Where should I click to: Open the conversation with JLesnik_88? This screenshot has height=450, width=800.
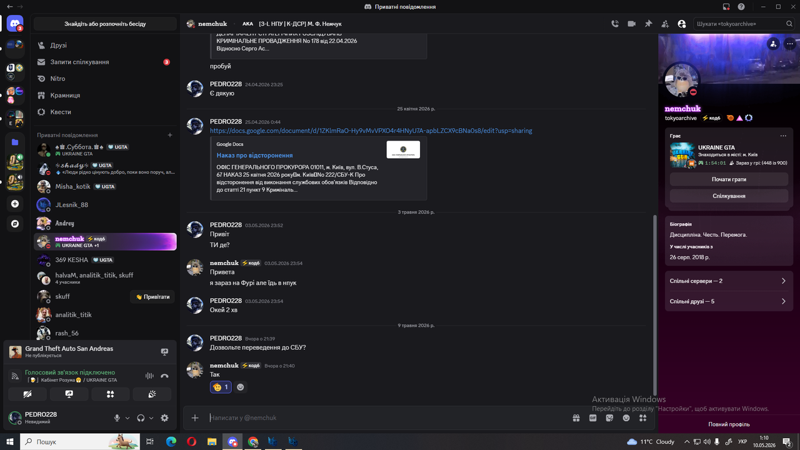pos(105,204)
